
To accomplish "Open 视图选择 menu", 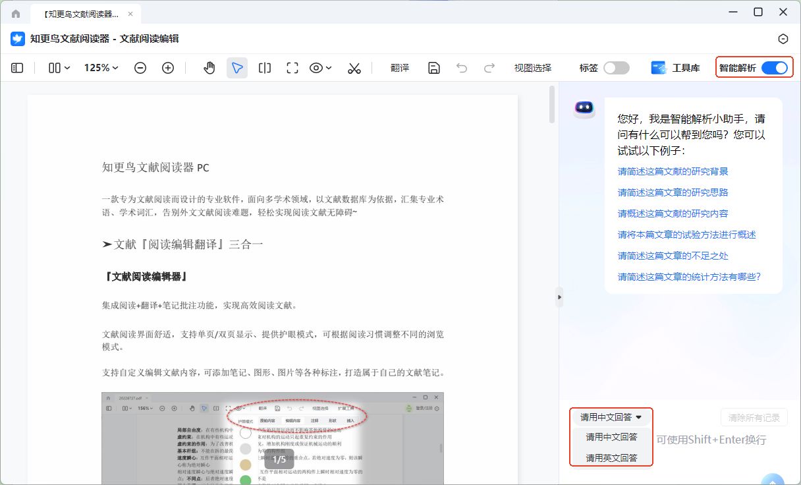I will tap(533, 68).
